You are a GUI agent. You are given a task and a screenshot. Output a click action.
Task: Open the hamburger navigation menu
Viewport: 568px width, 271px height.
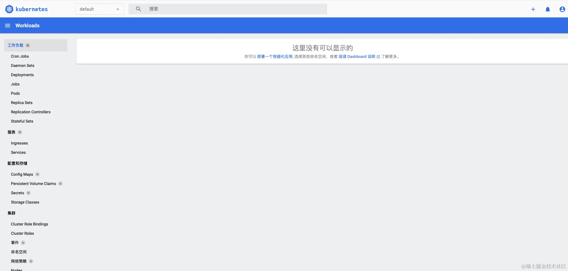(x=8, y=26)
